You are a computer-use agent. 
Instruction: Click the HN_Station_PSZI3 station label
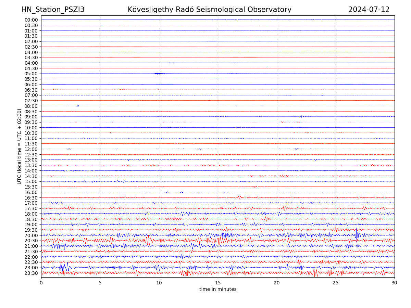53,10
